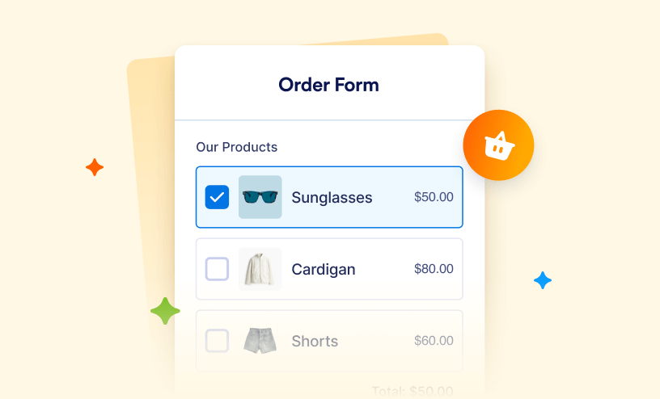Click the Our Products label
660x399 pixels.
click(236, 147)
